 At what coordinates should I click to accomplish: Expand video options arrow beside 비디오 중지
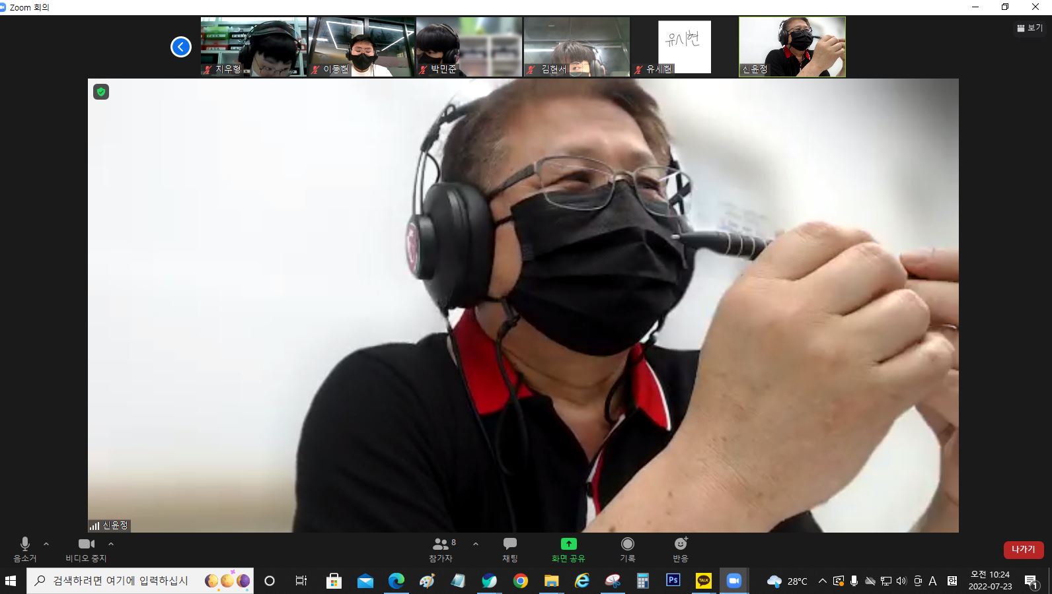click(x=111, y=544)
